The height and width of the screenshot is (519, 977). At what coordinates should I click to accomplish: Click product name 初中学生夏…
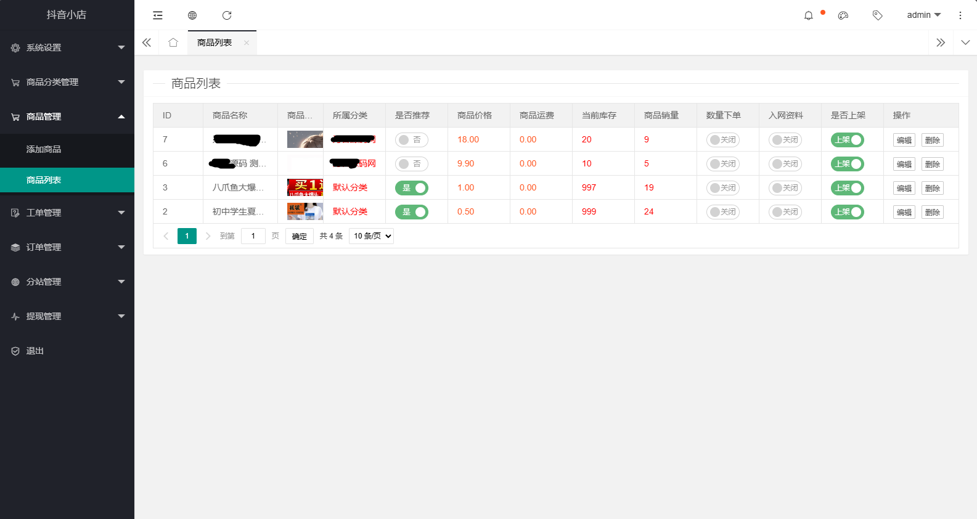pyautogui.click(x=239, y=211)
